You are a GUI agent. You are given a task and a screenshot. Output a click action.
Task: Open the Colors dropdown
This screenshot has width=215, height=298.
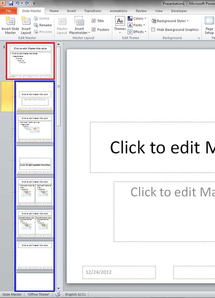(x=137, y=18)
